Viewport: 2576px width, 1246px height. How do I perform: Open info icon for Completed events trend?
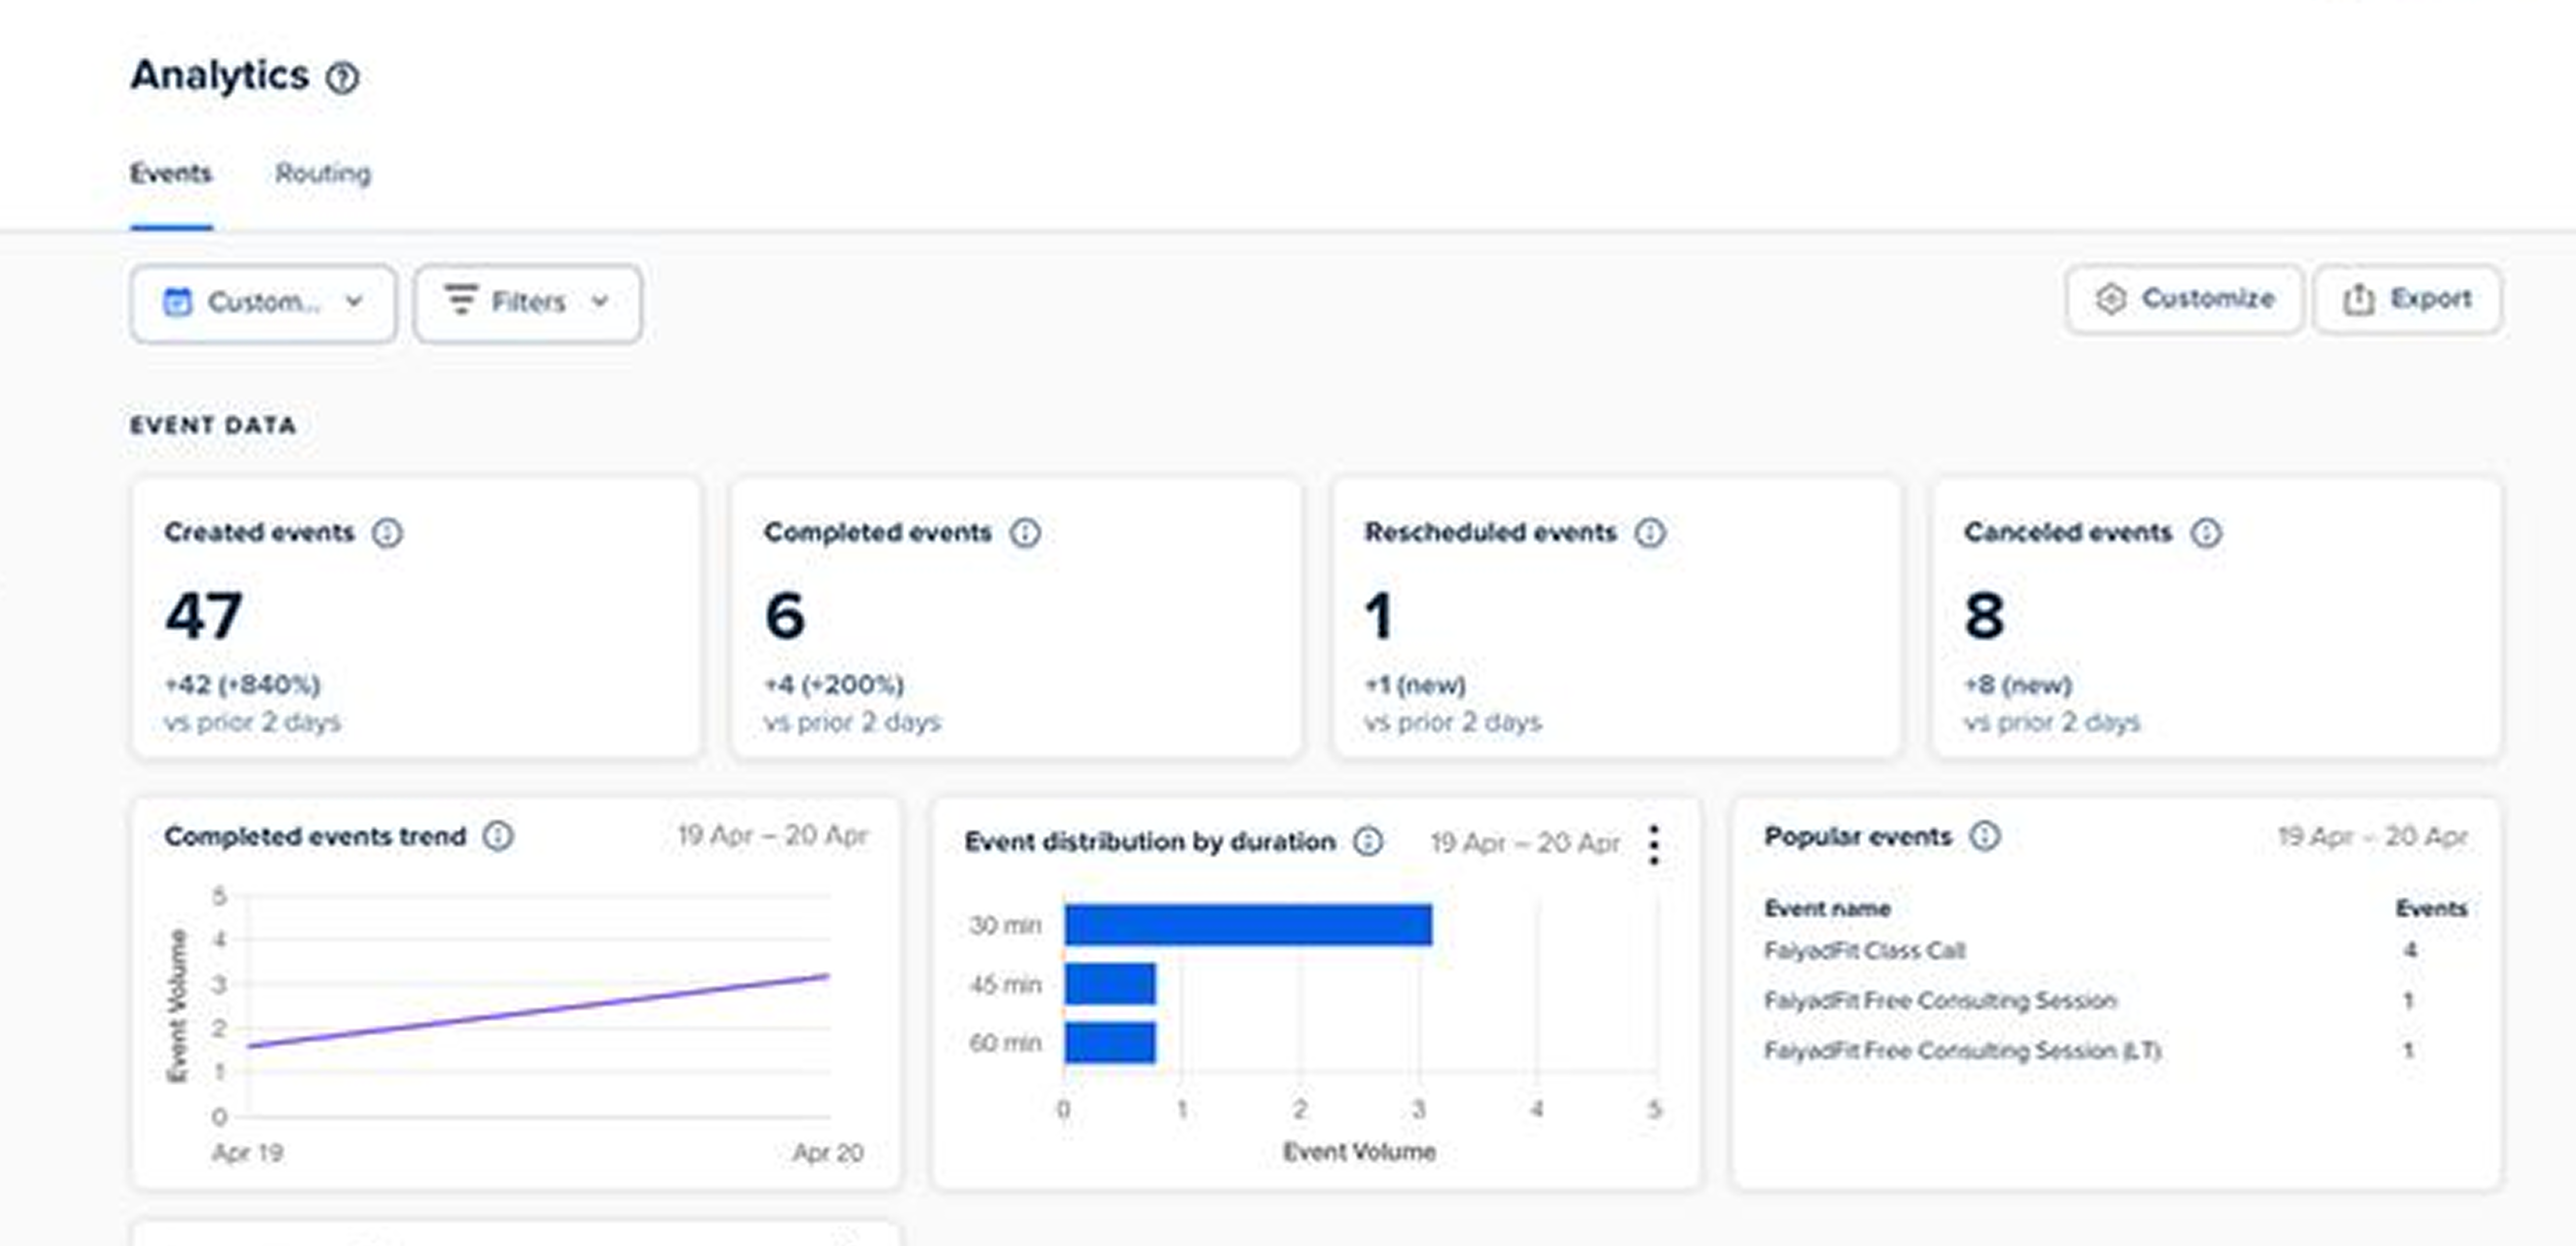coord(498,835)
